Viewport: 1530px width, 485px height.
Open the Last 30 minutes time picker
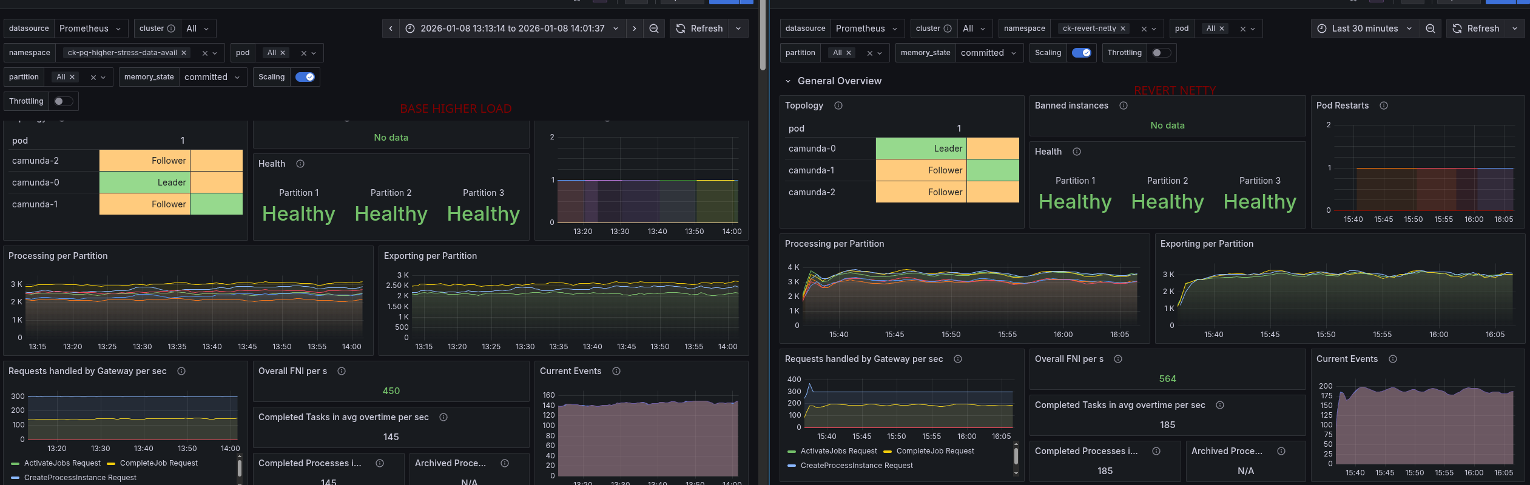[x=1364, y=28]
